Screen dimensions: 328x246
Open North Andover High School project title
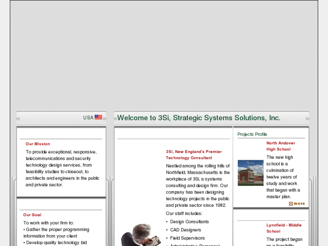[281, 146]
